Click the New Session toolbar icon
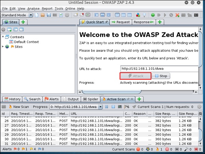This screenshot has height=154, width=205. click(x=37, y=15)
